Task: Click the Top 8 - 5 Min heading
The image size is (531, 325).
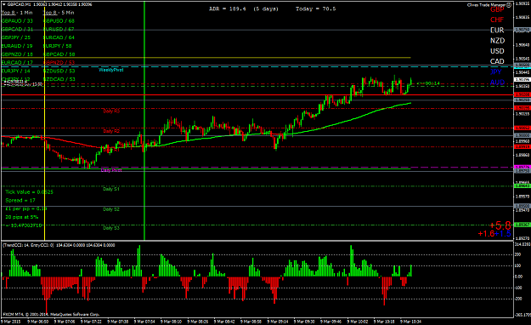Action: [59, 13]
